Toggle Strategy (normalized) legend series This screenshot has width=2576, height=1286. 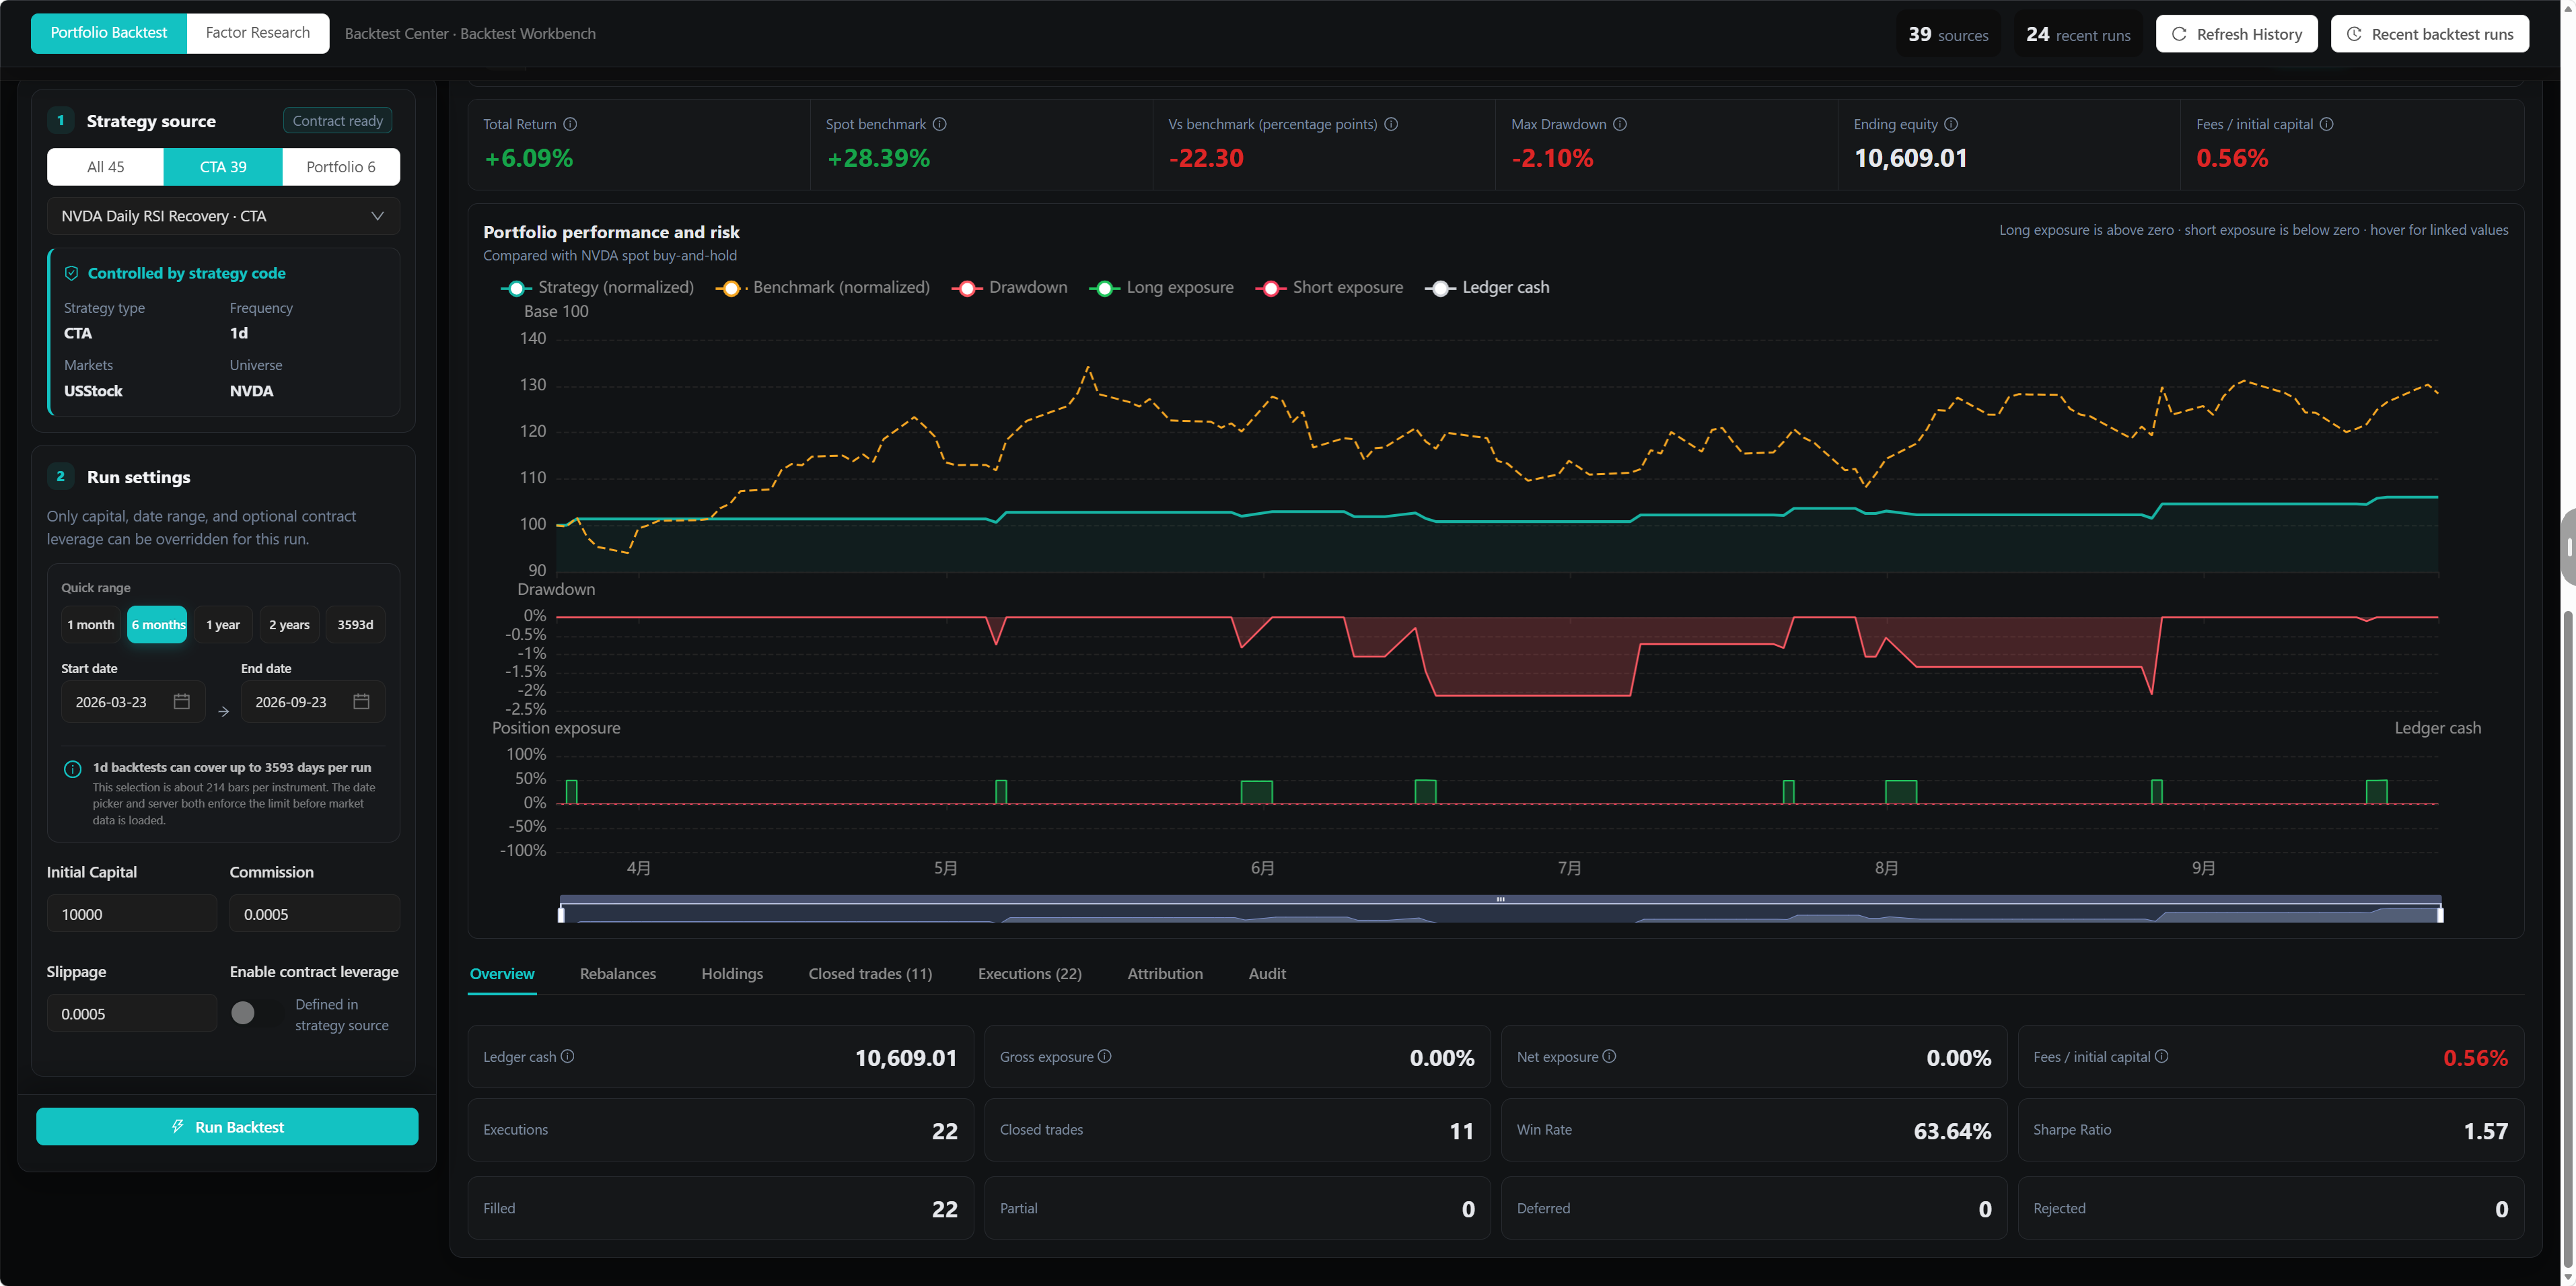click(597, 288)
